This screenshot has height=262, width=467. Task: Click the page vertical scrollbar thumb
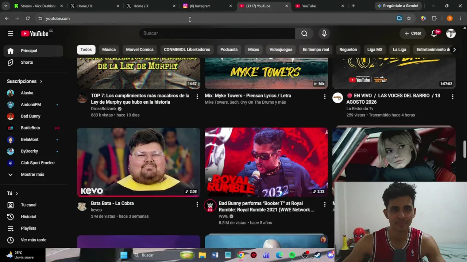[x=464, y=150]
